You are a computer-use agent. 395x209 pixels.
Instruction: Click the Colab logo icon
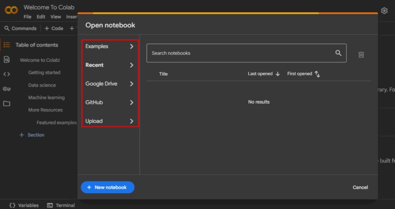coord(11,10)
